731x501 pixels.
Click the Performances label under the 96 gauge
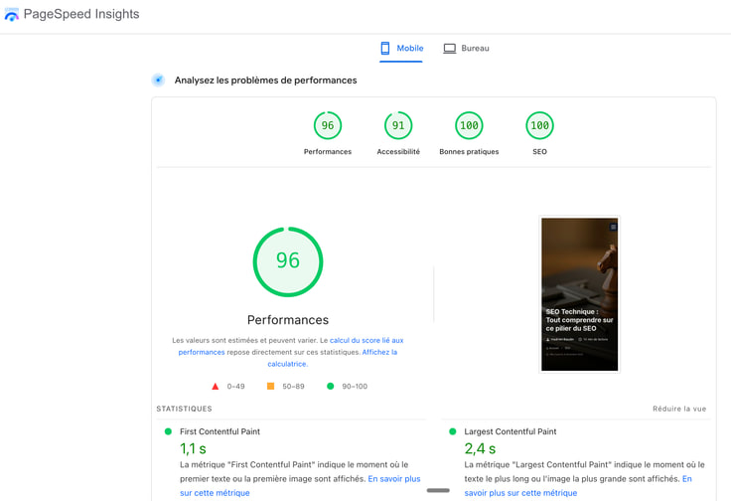click(328, 152)
